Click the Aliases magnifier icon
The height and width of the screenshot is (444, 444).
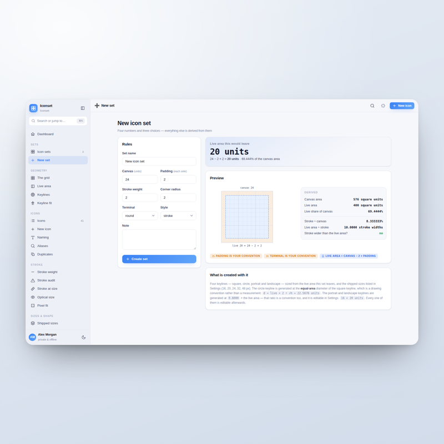33,246
